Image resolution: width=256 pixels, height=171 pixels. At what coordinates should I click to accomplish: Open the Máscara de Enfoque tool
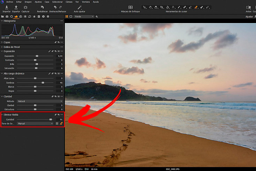130,7
